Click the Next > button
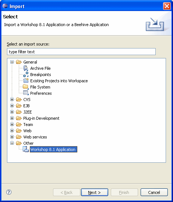173x202 pixels. [x=95, y=192]
